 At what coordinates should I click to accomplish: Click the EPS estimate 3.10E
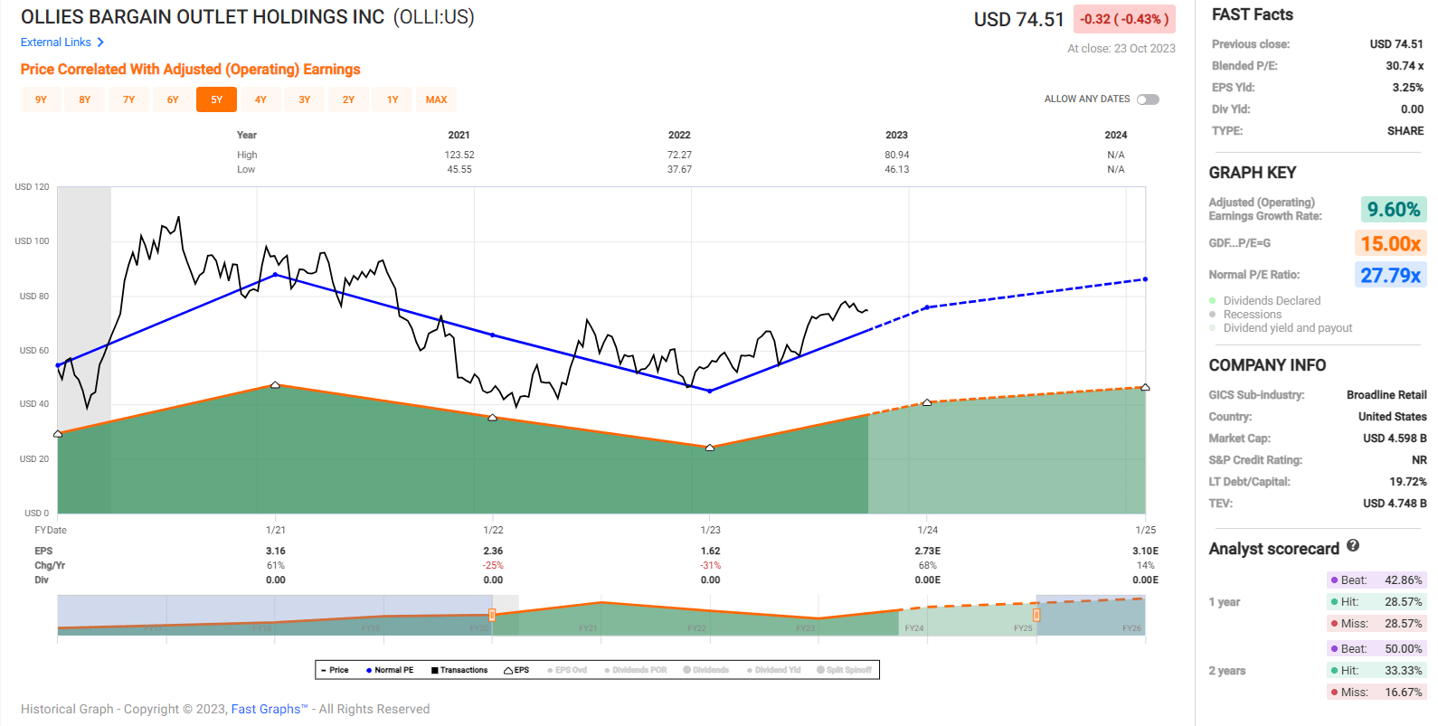pos(1145,551)
